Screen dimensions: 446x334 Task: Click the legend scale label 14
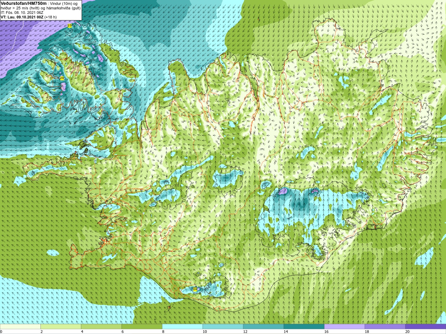pos(286,332)
